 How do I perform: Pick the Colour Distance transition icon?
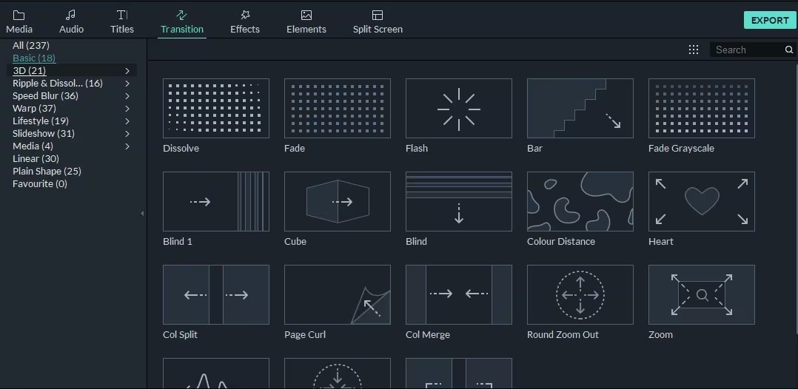point(580,201)
